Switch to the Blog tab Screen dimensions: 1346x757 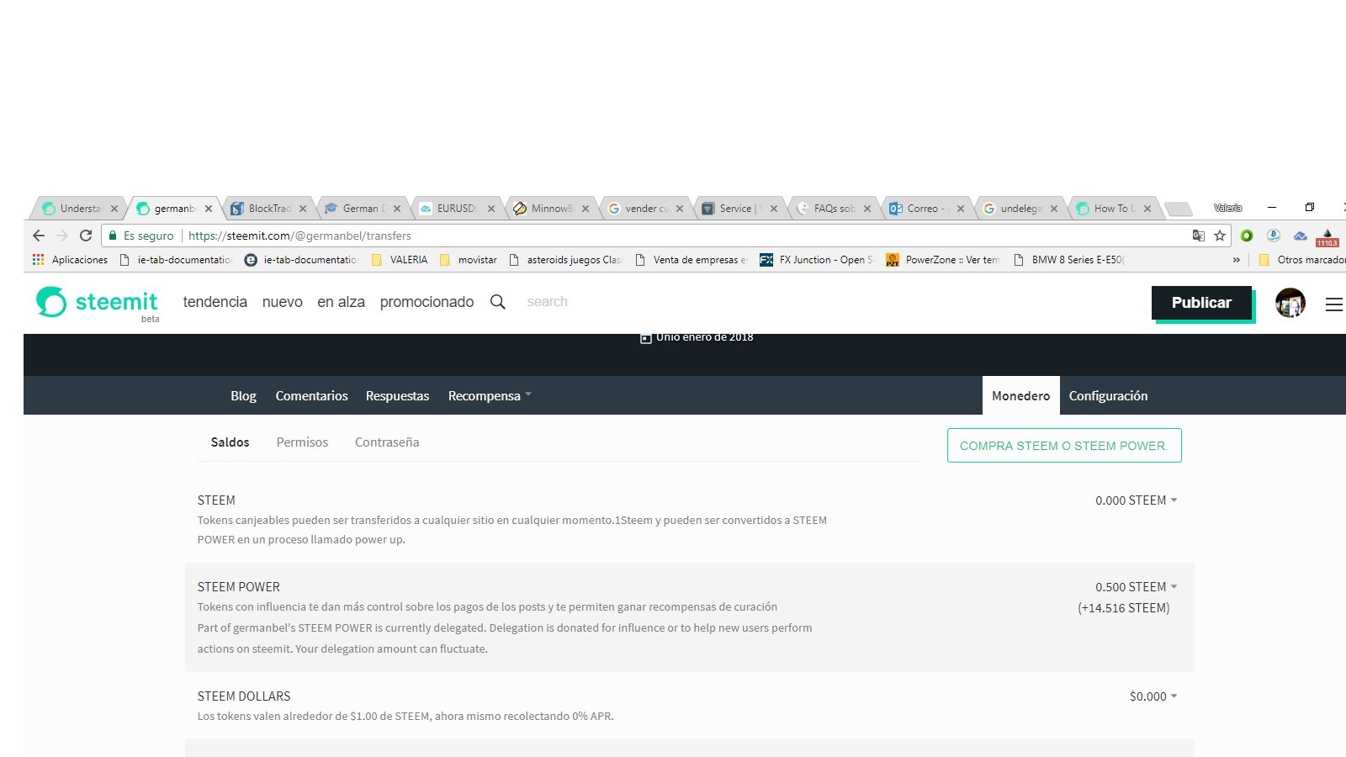coord(243,395)
